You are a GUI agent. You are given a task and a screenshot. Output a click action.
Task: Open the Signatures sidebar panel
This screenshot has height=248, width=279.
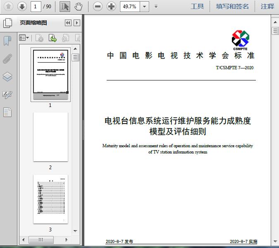click(7, 95)
